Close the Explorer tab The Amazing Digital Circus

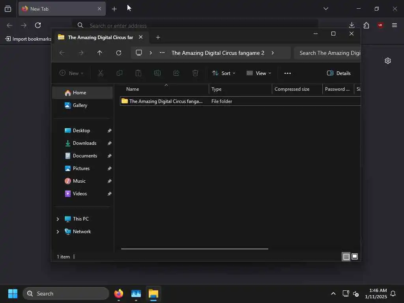point(141,37)
